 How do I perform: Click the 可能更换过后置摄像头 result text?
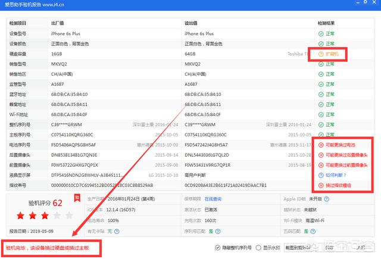[346, 155]
